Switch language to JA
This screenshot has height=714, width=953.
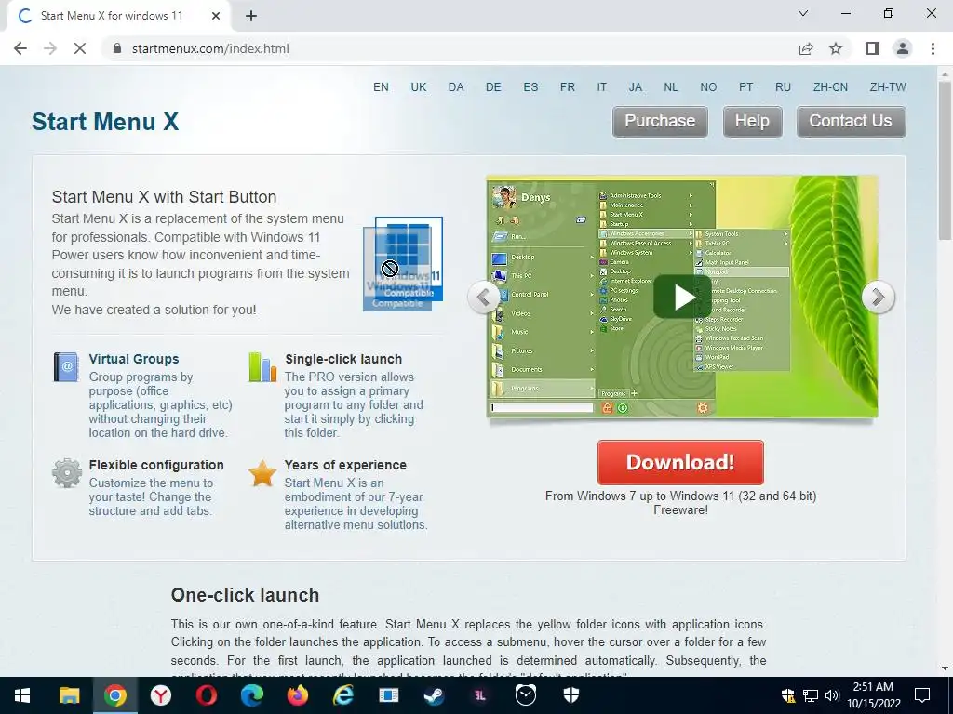[635, 86]
